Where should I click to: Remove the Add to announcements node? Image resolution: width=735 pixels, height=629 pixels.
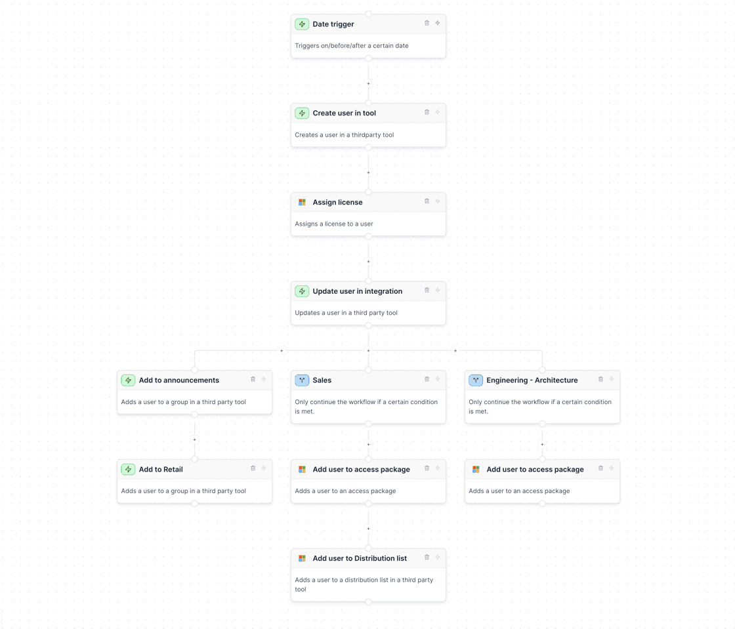[253, 379]
